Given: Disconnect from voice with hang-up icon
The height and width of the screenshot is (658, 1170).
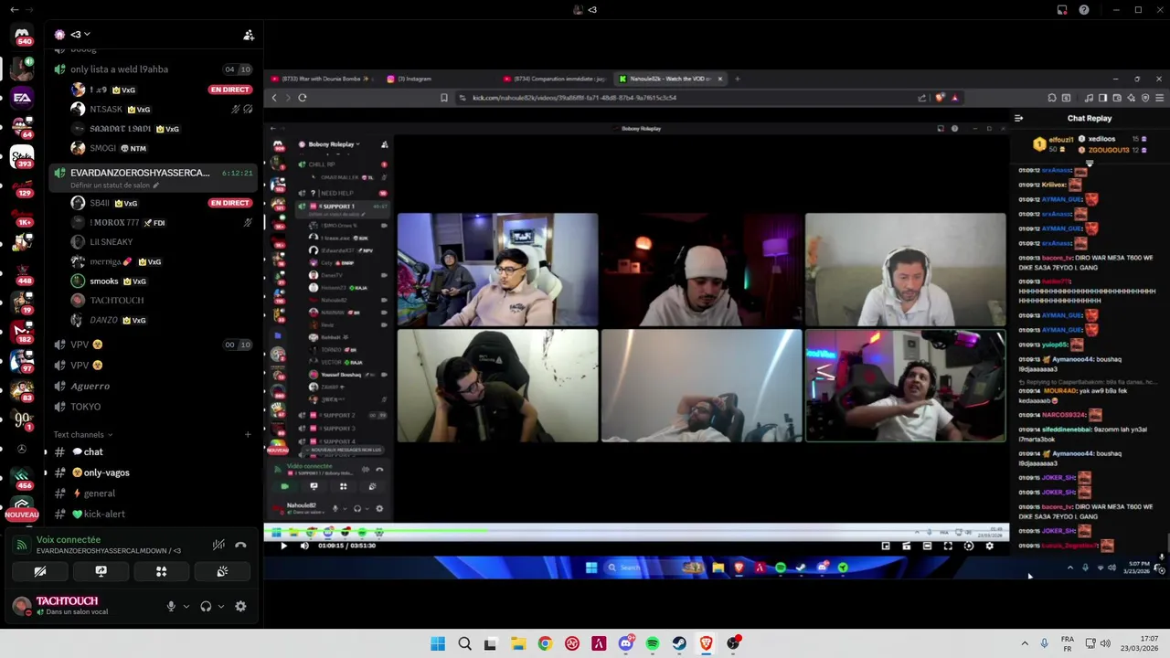Looking at the screenshot, I should (240, 545).
